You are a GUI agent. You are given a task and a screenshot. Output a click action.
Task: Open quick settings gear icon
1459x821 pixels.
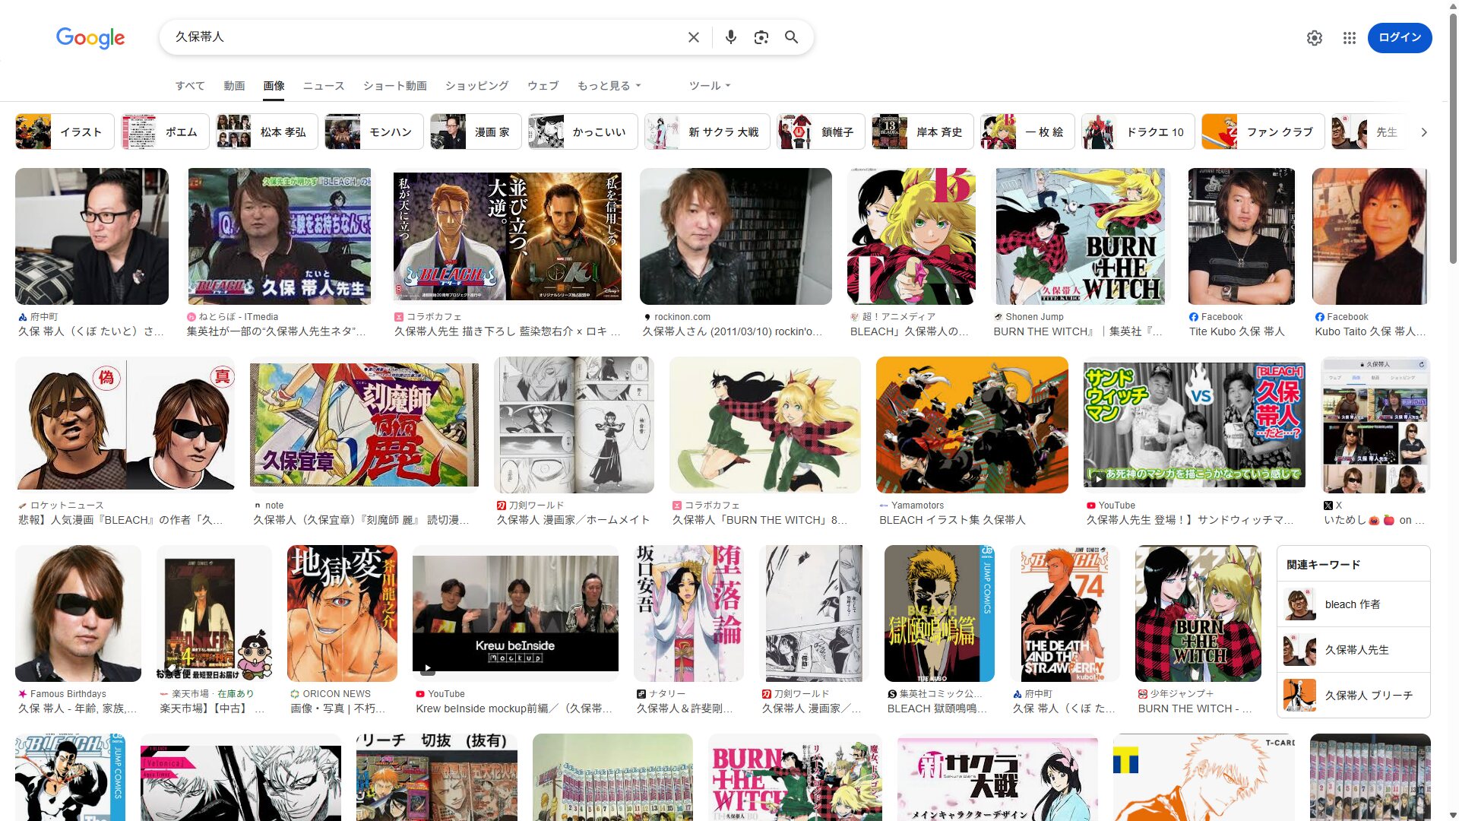[x=1314, y=38]
